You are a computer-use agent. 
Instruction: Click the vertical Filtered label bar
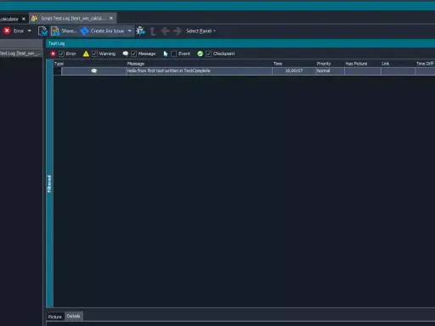pos(49,184)
